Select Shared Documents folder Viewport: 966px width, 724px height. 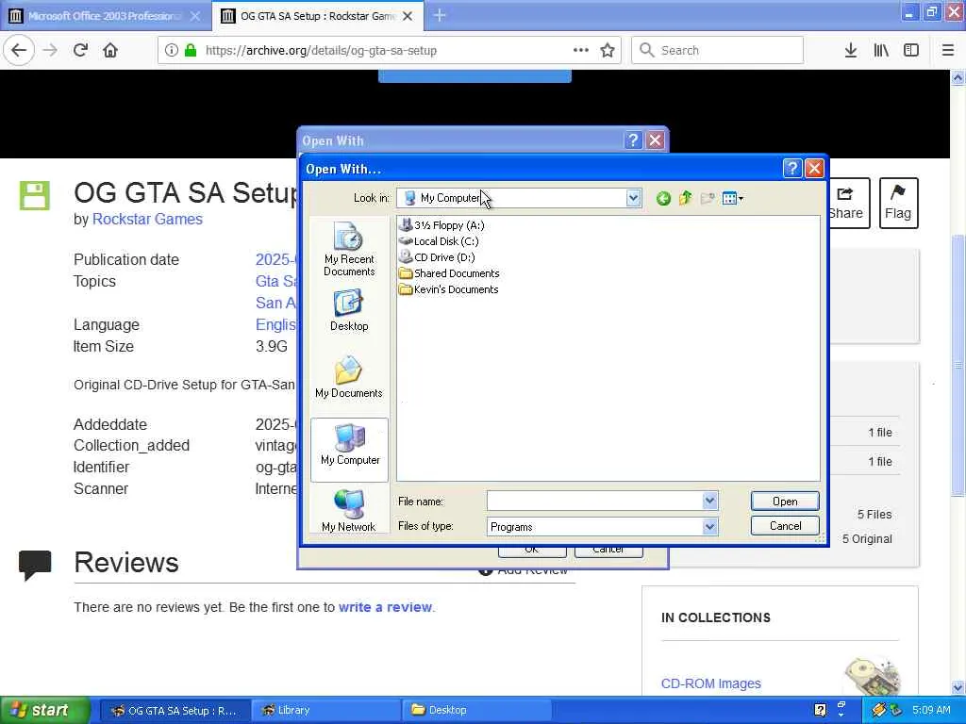point(449,273)
